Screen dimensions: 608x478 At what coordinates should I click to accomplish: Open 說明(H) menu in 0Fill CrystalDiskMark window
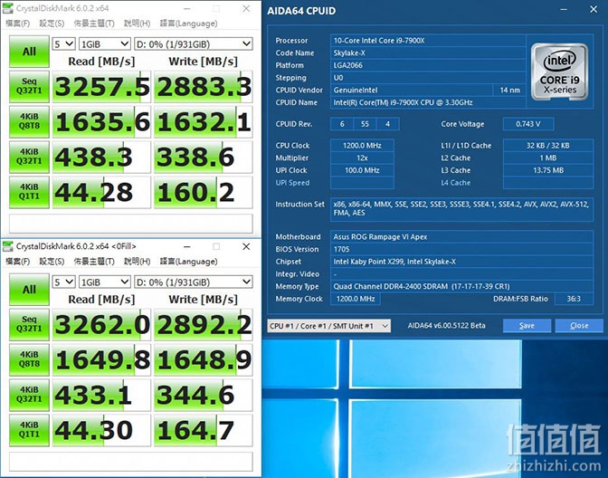[137, 261]
